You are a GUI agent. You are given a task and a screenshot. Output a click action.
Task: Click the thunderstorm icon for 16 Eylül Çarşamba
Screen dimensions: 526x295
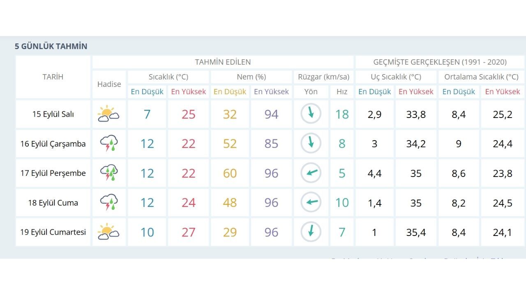(x=109, y=144)
